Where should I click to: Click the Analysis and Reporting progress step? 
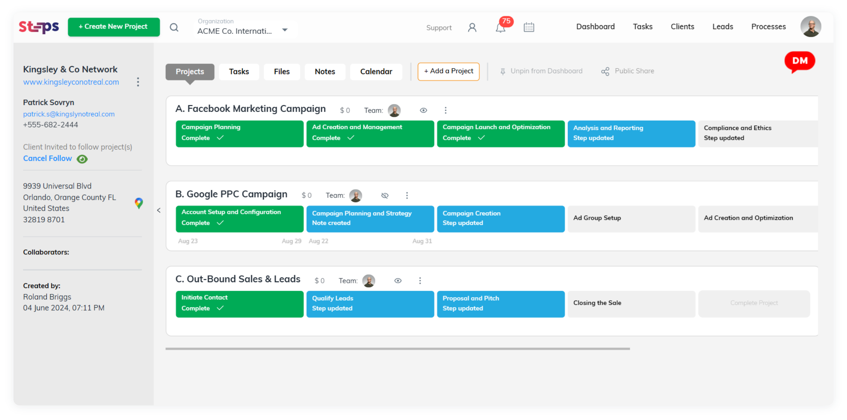coord(631,134)
